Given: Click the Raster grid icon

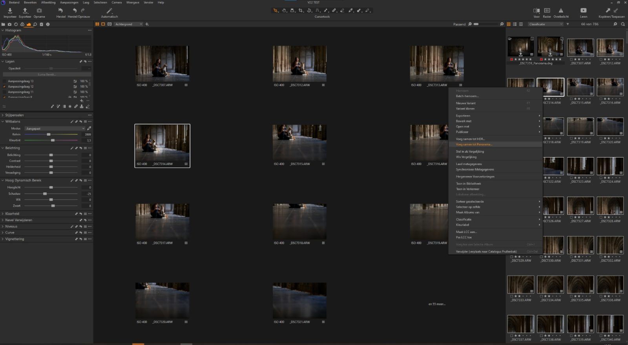Looking at the screenshot, I should pyautogui.click(x=547, y=11).
